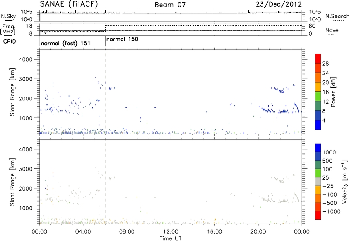
Task: Click the '12:00' time axis label
Action: tap(171, 232)
